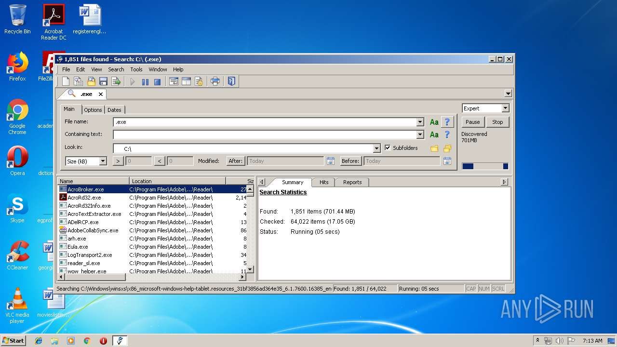Open Opera from the taskbar
This screenshot has width=617, height=347.
(103, 341)
